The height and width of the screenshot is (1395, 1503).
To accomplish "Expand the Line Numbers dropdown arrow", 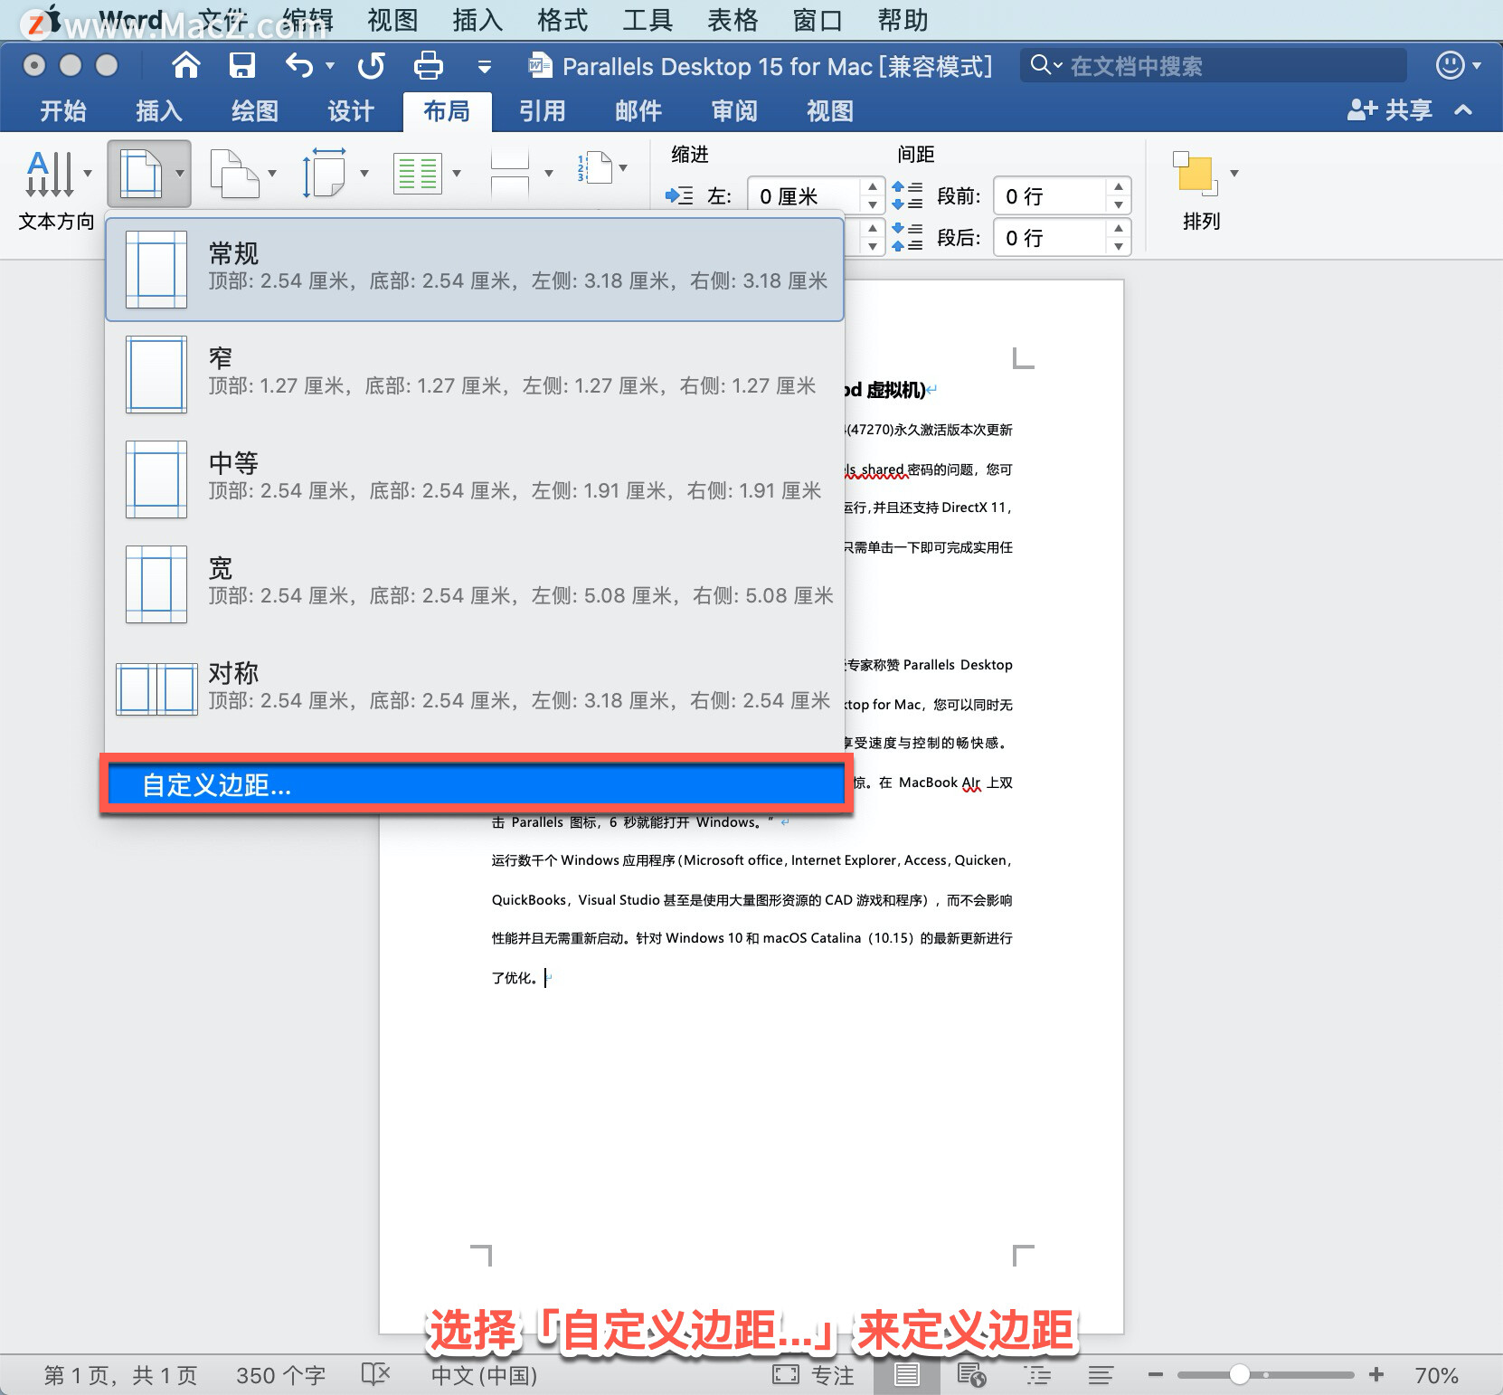I will tap(623, 168).
